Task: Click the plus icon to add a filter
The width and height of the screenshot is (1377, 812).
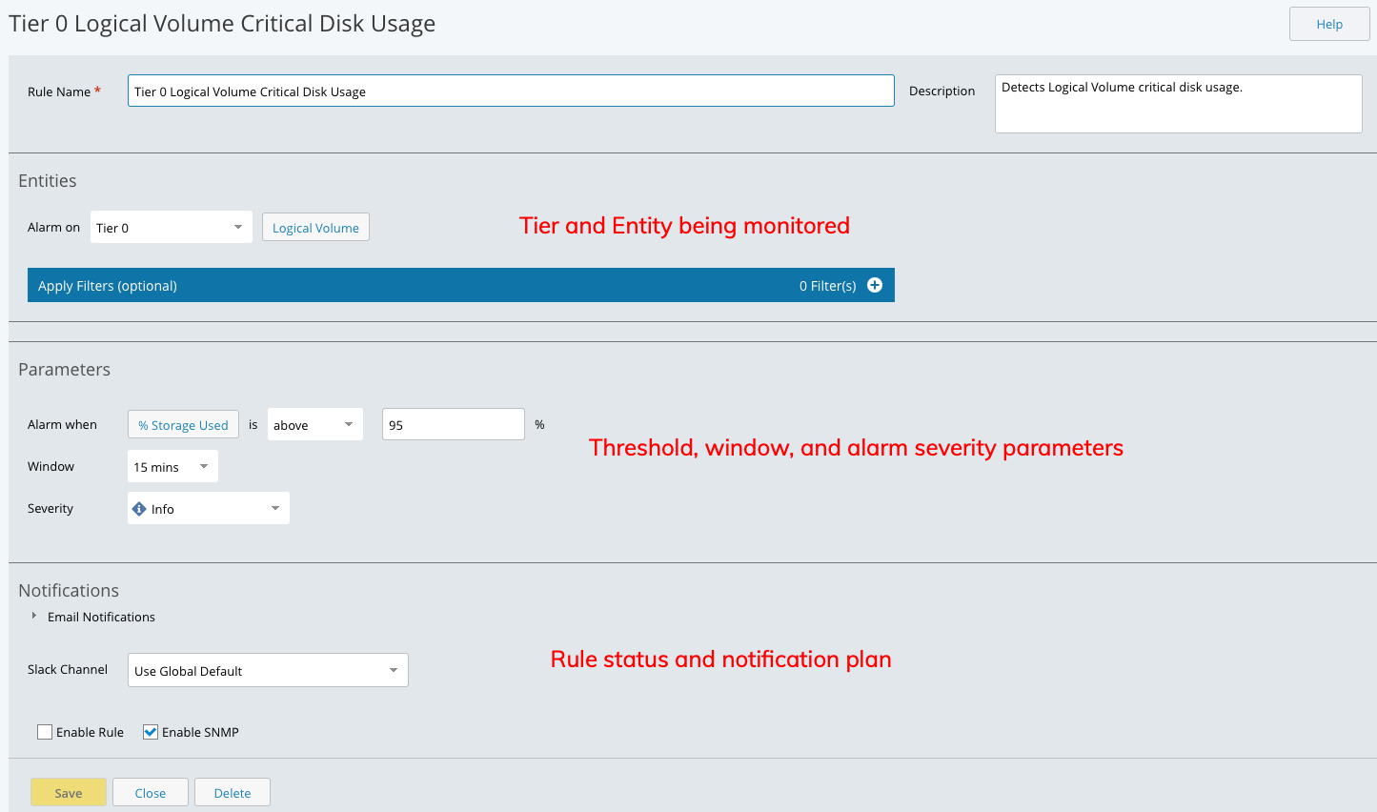Action: [x=875, y=285]
